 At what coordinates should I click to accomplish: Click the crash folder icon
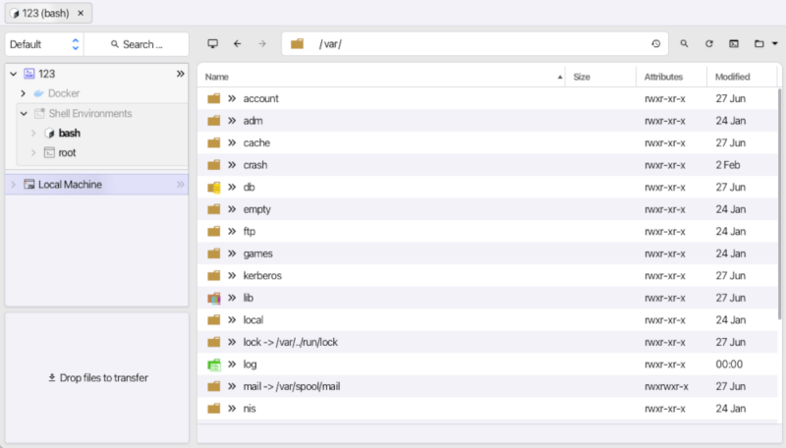coord(214,165)
